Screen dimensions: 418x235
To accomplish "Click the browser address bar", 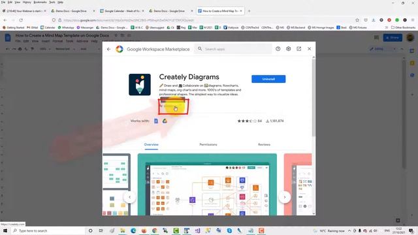I will [x=202, y=20].
